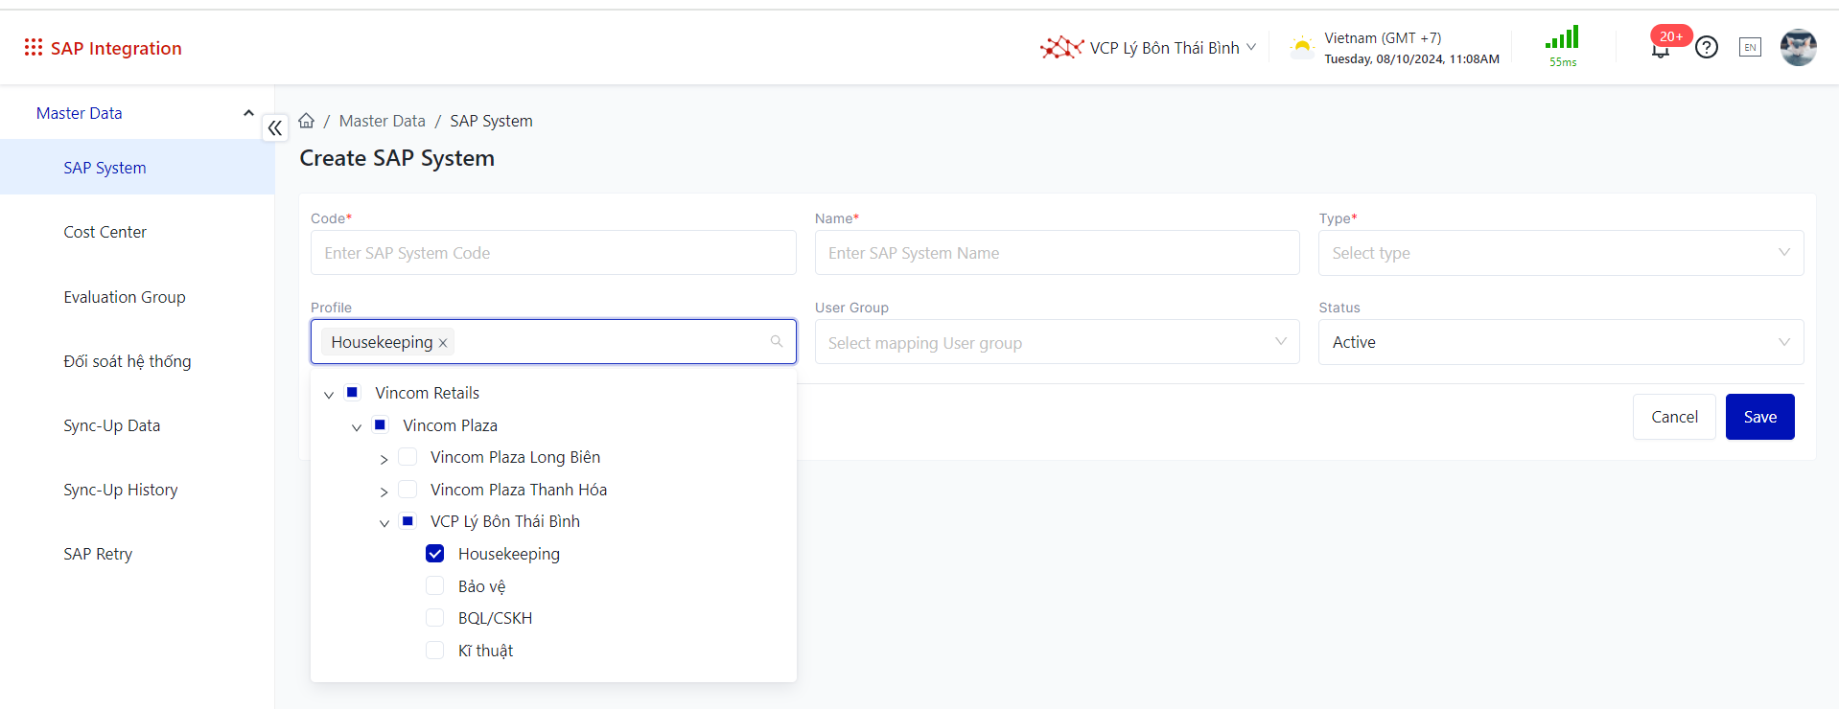The image size is (1839, 709).
Task: Open the property selector VCP Lý Bôn Thái Bình
Action: tap(1150, 48)
